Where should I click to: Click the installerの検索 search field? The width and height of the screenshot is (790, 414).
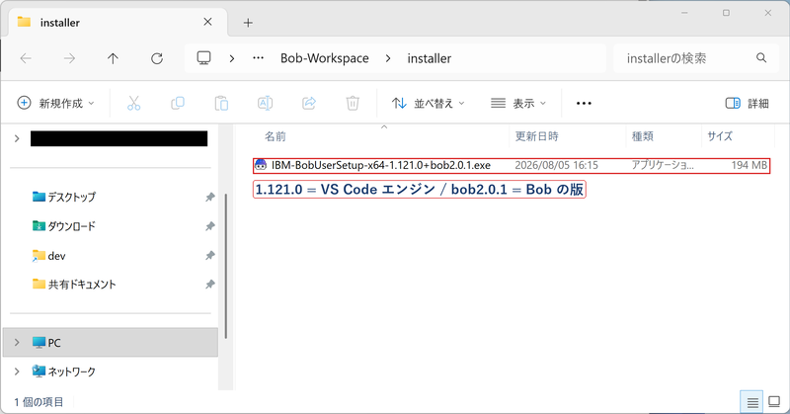696,58
